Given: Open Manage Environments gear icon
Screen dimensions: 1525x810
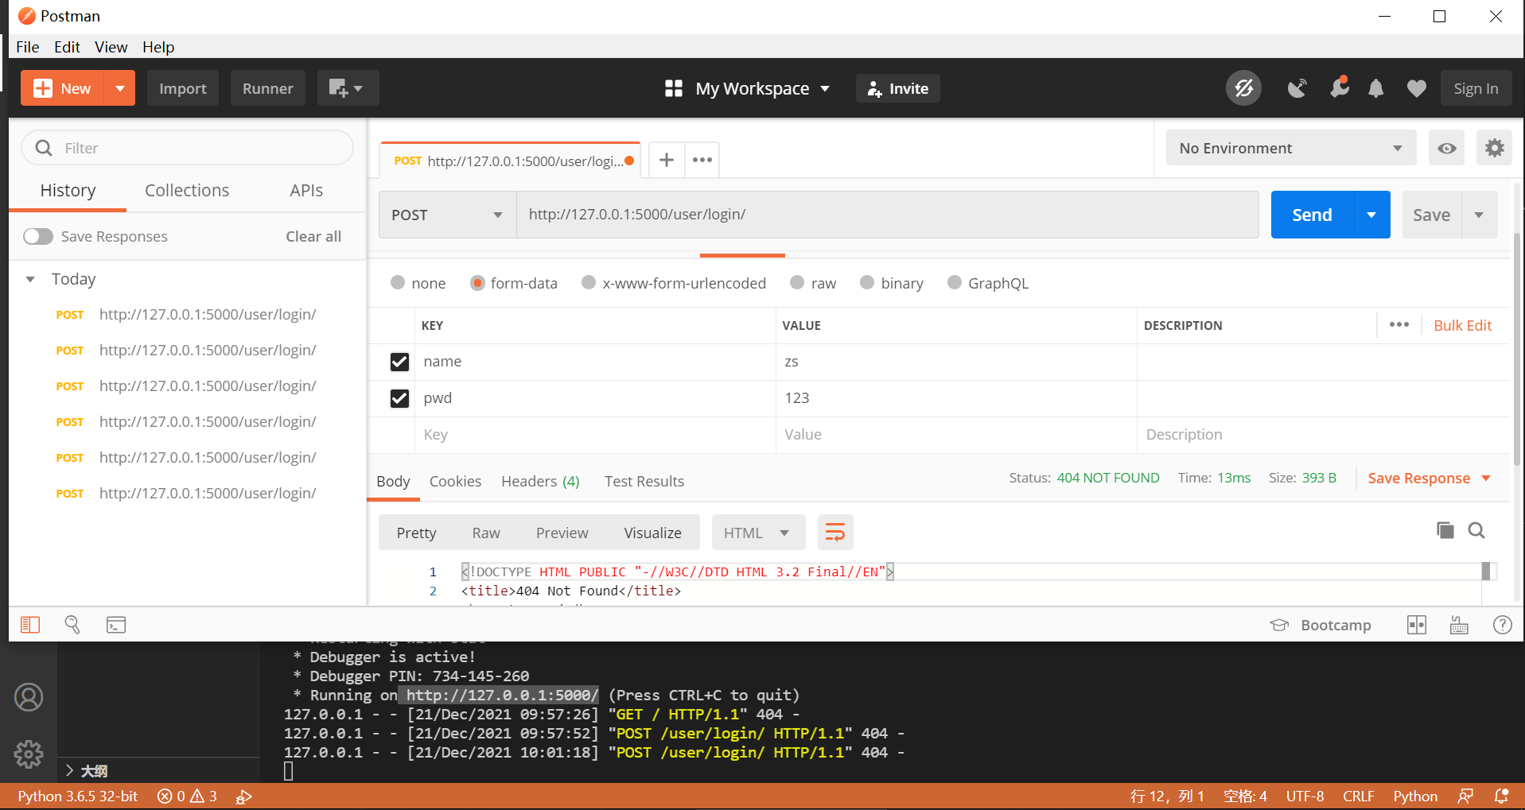Looking at the screenshot, I should [1494, 148].
